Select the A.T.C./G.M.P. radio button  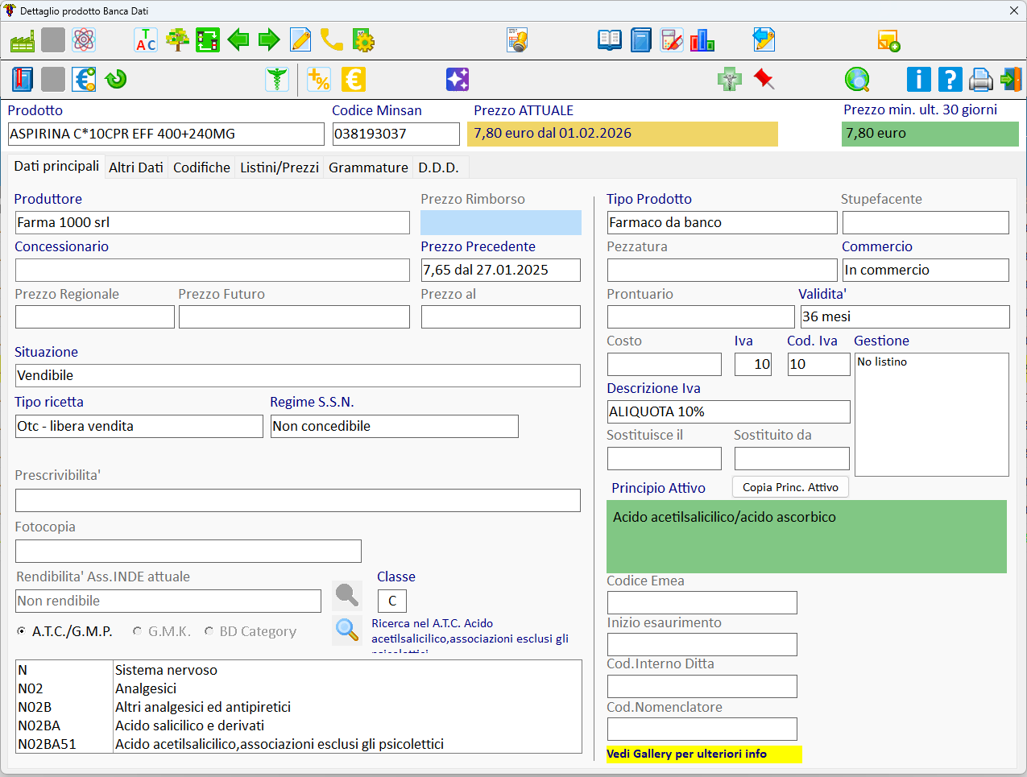21,631
